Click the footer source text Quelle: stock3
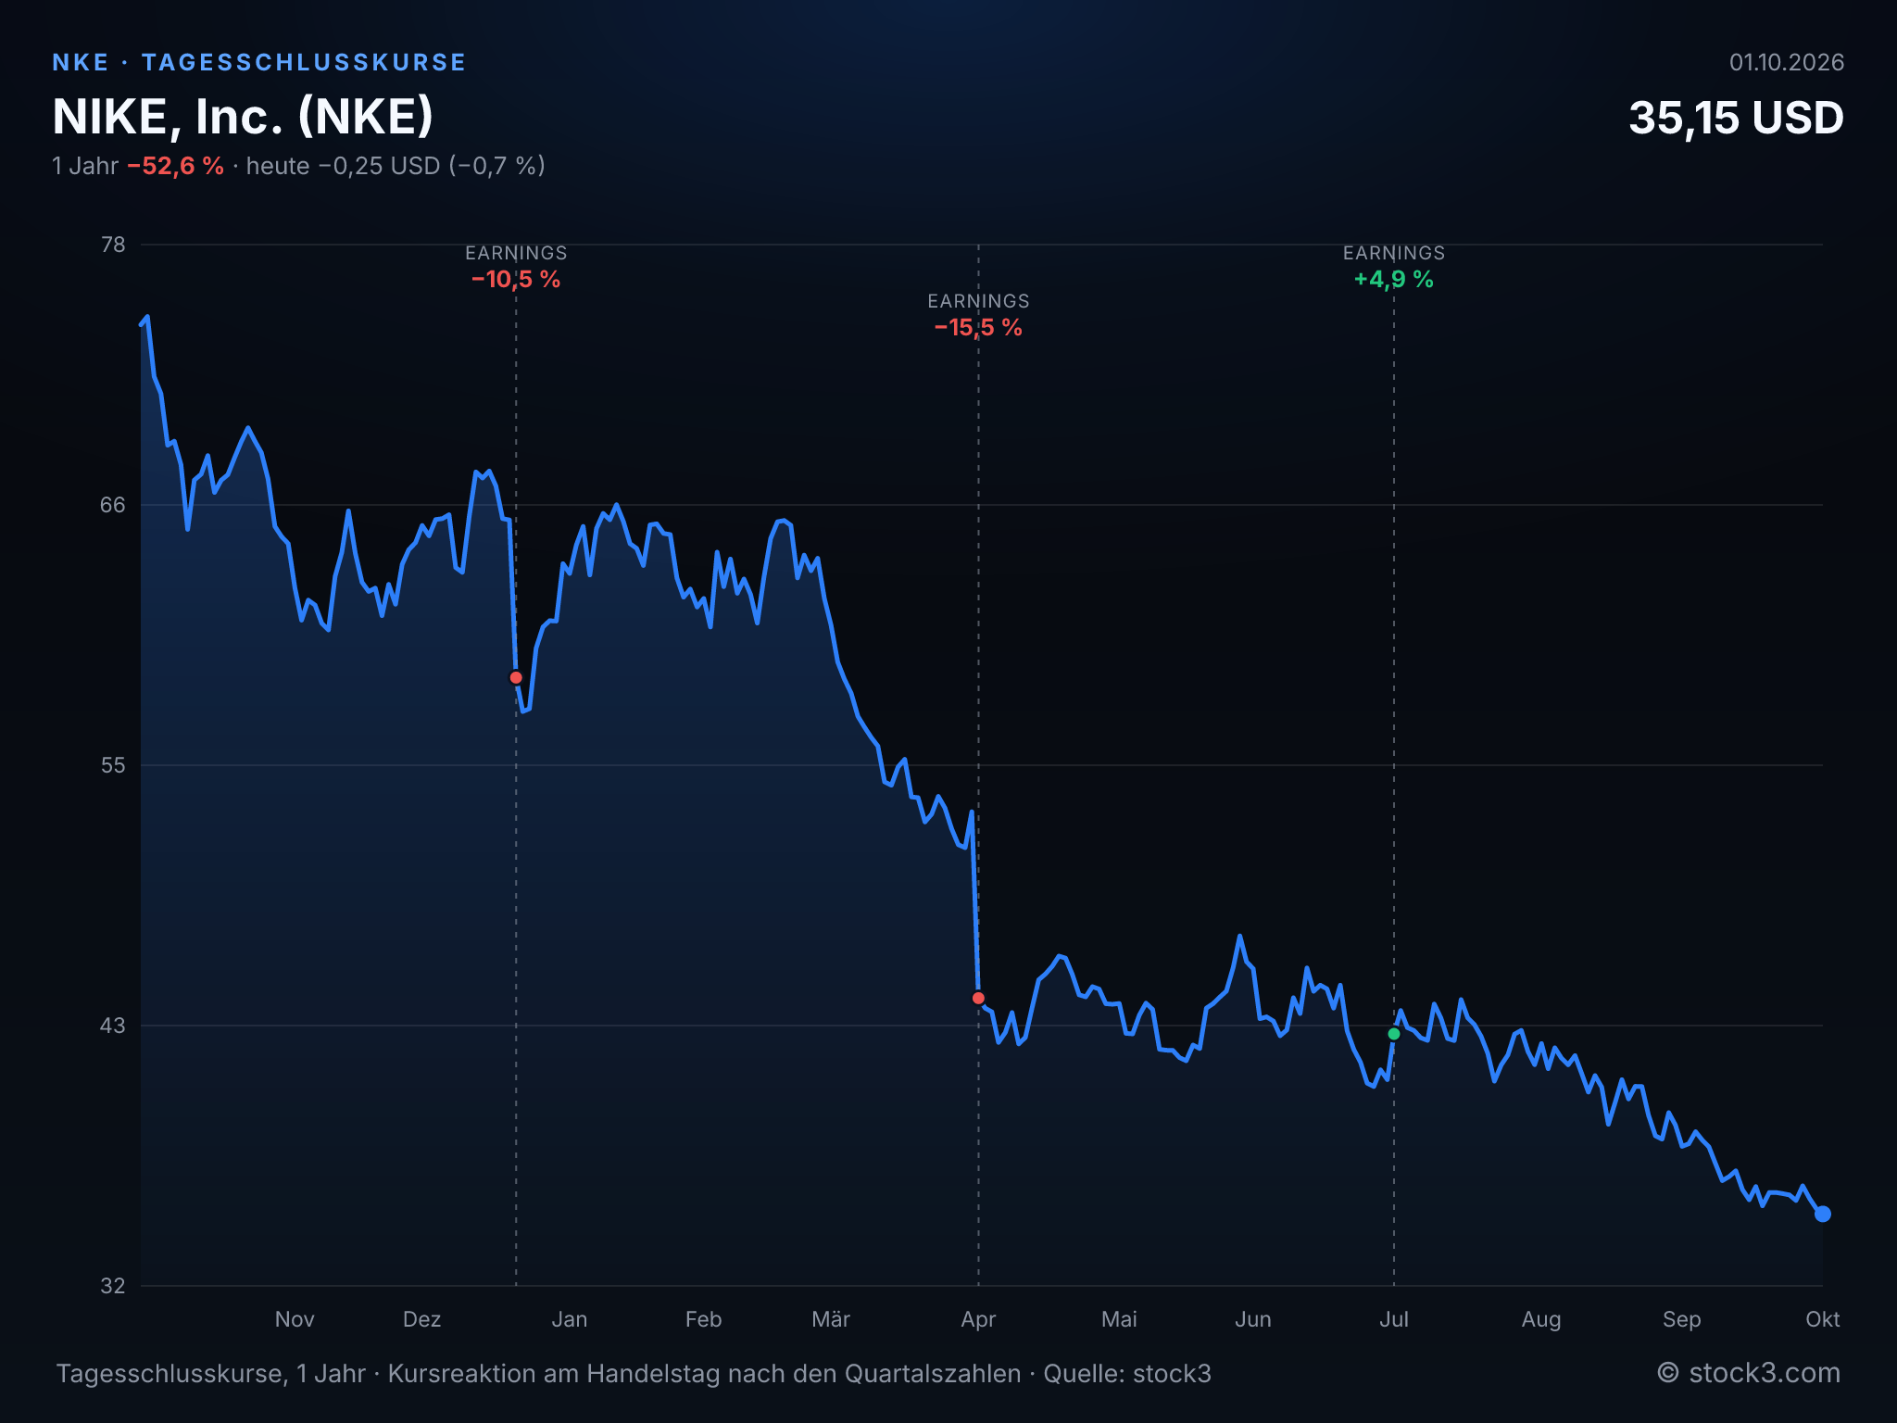 pyautogui.click(x=1127, y=1373)
